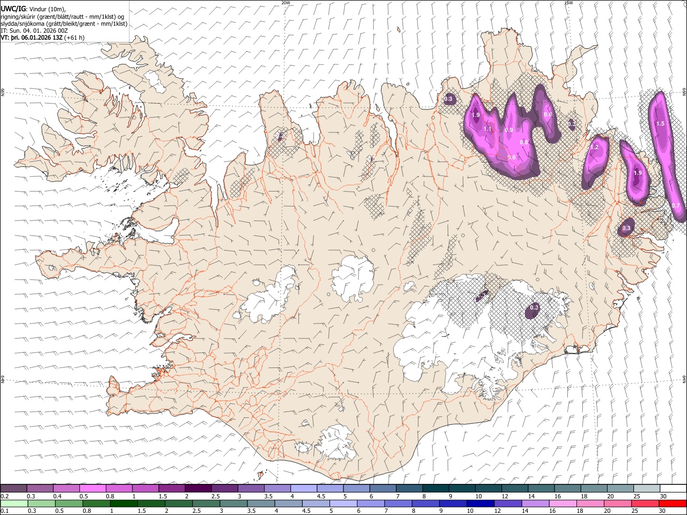
Task: Click the 0.4 label in the snow legend
Action: click(57, 496)
